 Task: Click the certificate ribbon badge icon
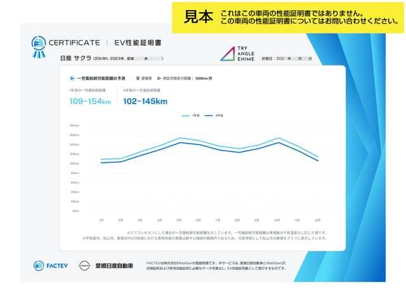tap(39, 46)
